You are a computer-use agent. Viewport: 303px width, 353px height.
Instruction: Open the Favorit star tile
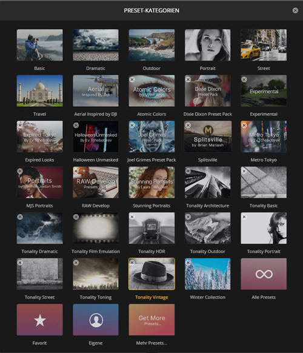39,320
